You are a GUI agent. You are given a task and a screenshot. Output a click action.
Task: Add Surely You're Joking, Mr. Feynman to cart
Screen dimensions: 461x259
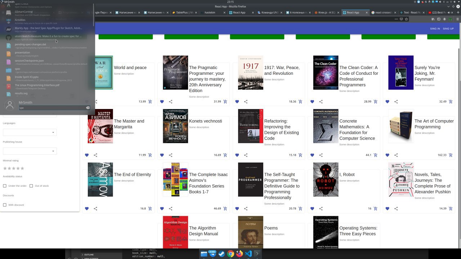(x=451, y=102)
